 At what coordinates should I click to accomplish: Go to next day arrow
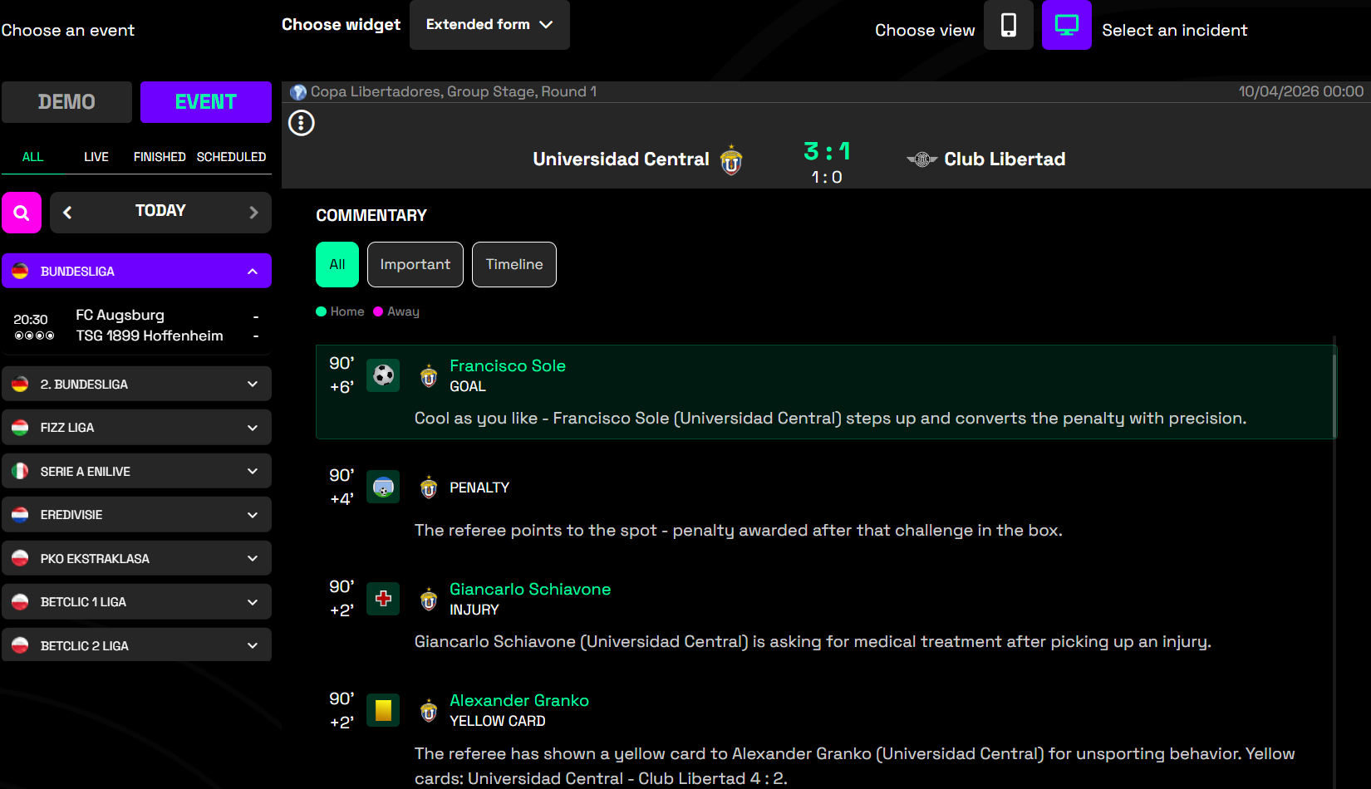coord(253,213)
